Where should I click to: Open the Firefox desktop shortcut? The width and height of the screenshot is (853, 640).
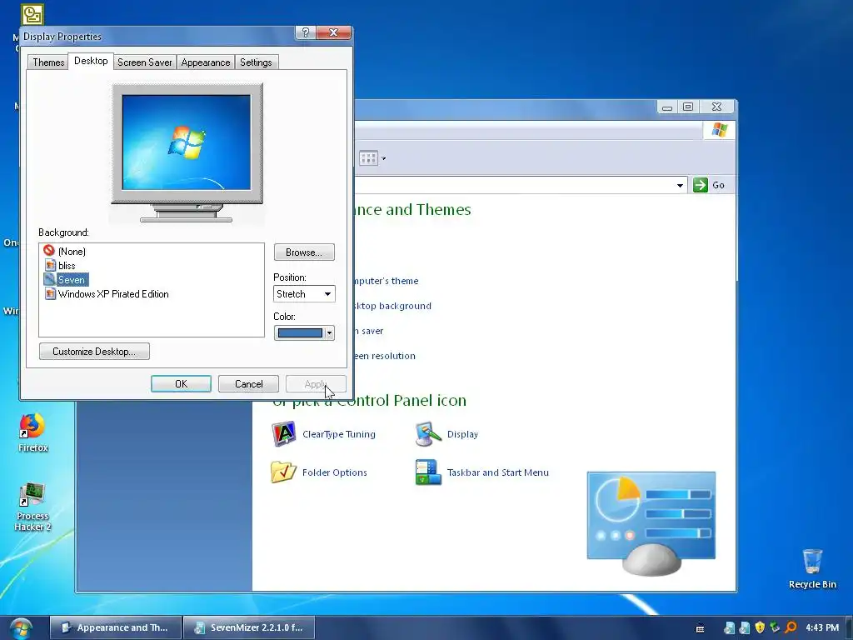pos(32,433)
